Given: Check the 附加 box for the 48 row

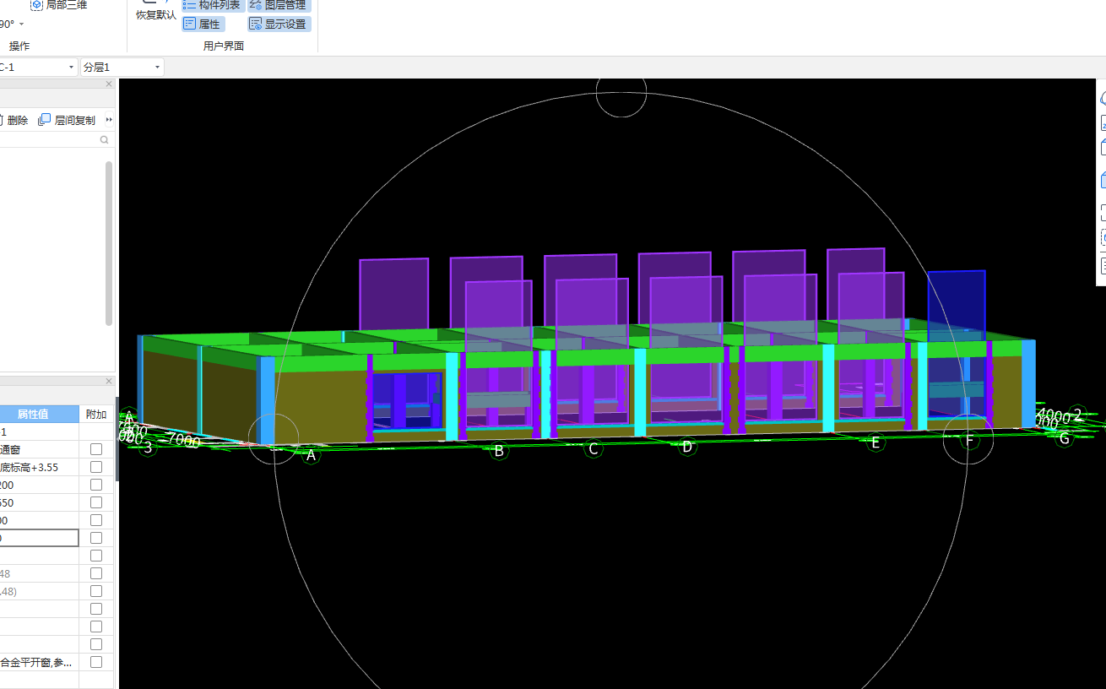Looking at the screenshot, I should (x=96, y=573).
